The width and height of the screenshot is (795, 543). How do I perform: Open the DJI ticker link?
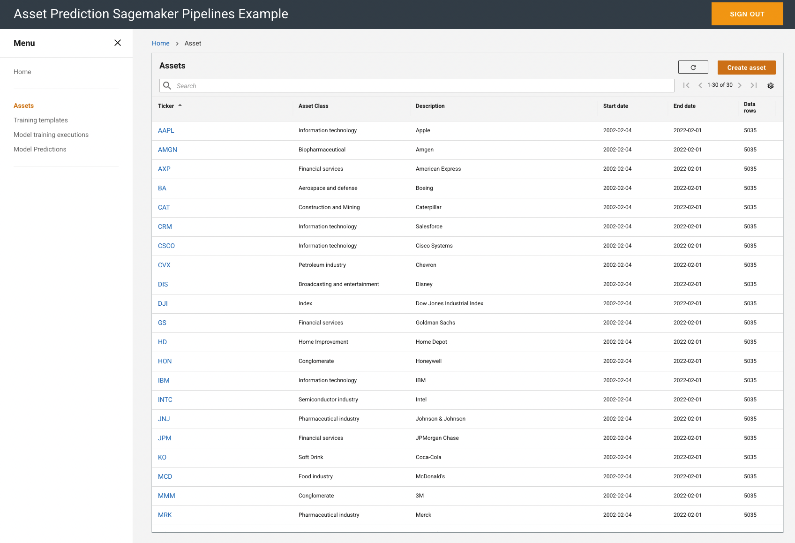tap(163, 303)
